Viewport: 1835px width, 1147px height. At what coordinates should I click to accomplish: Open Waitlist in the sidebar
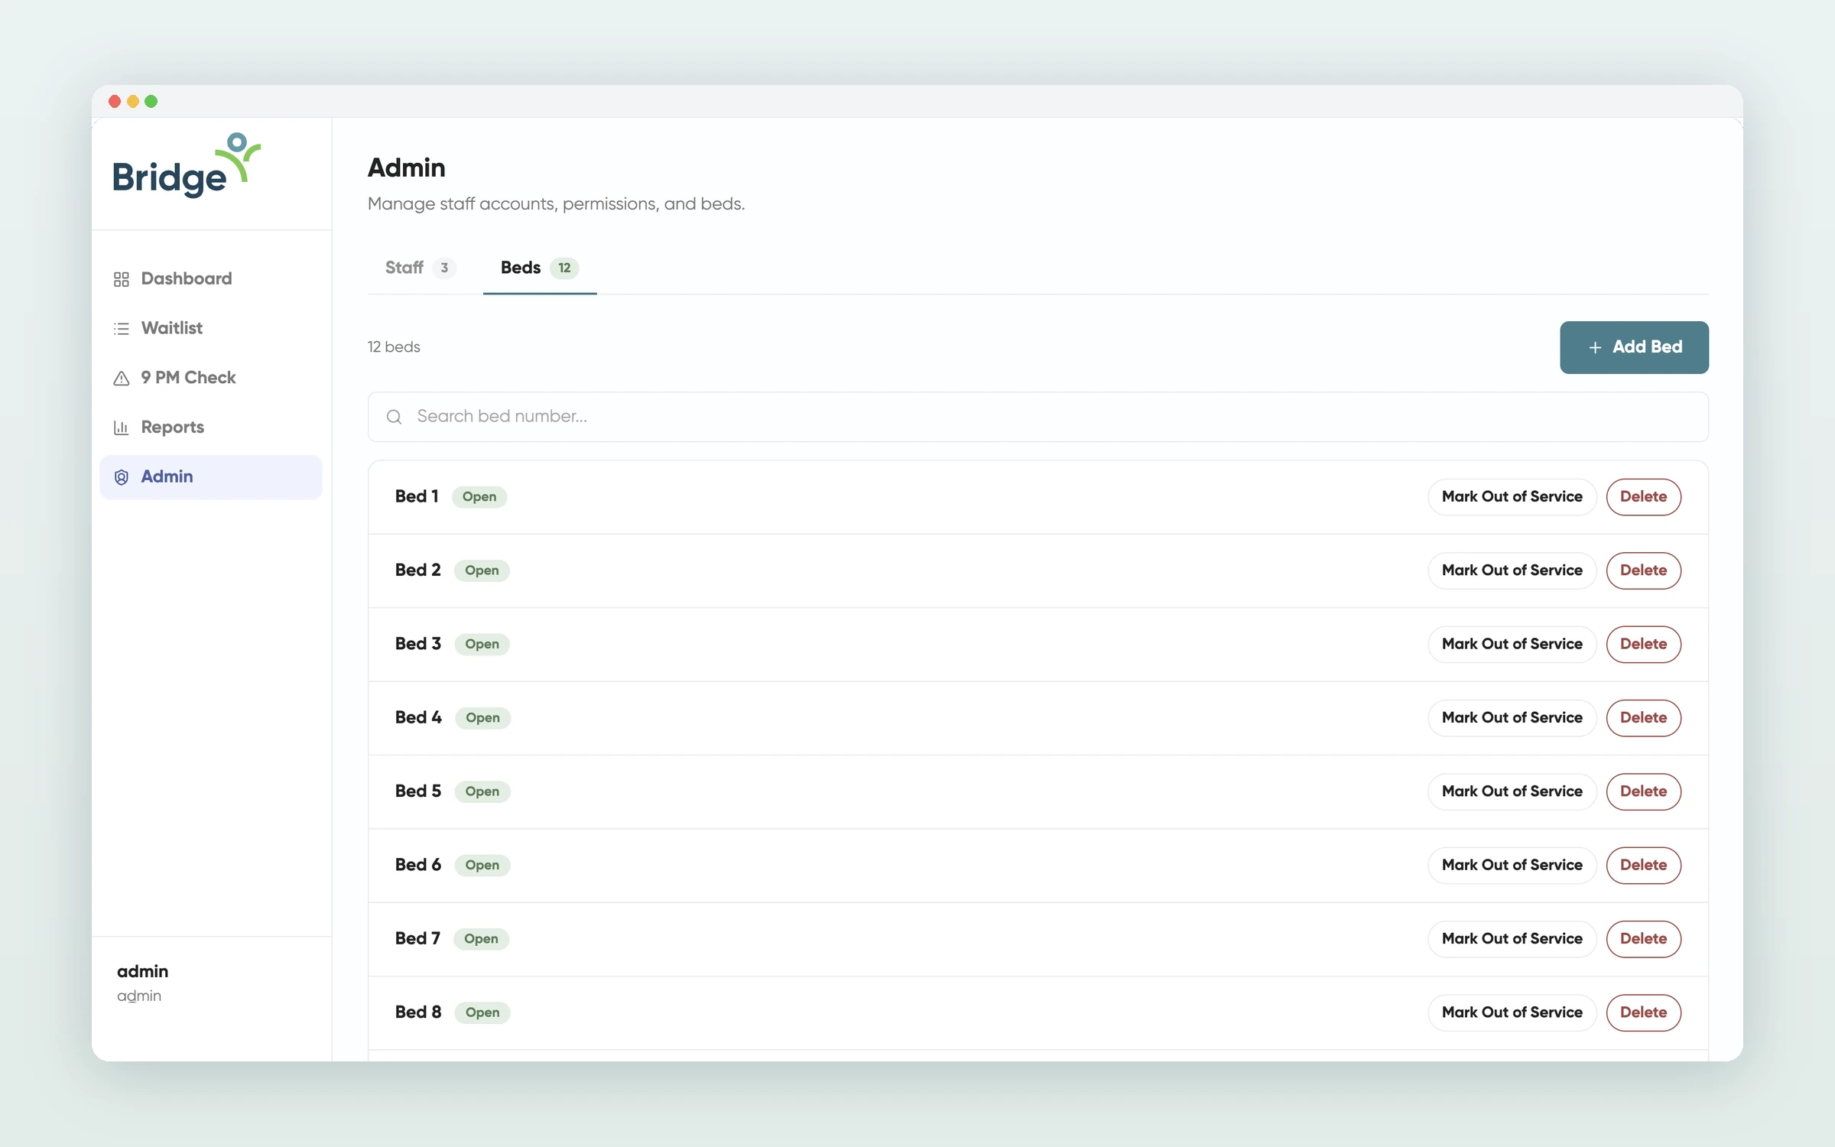click(x=211, y=329)
